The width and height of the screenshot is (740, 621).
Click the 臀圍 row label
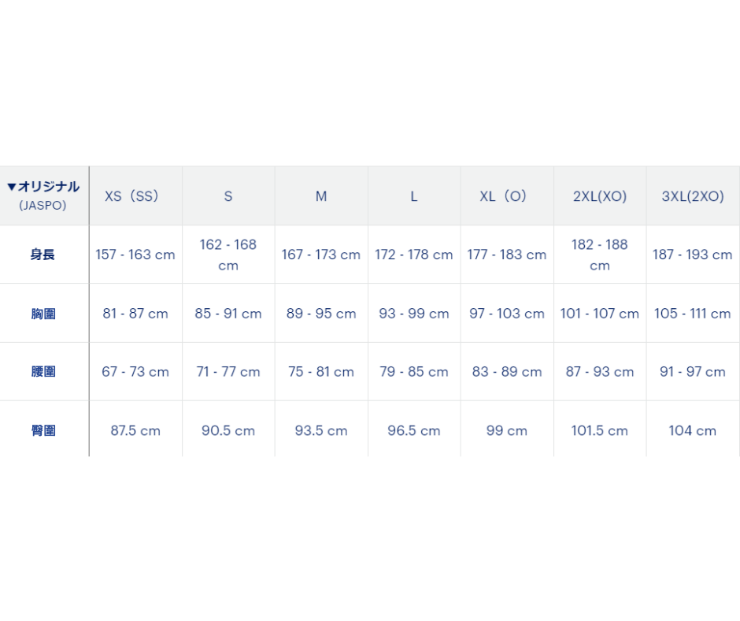43,430
